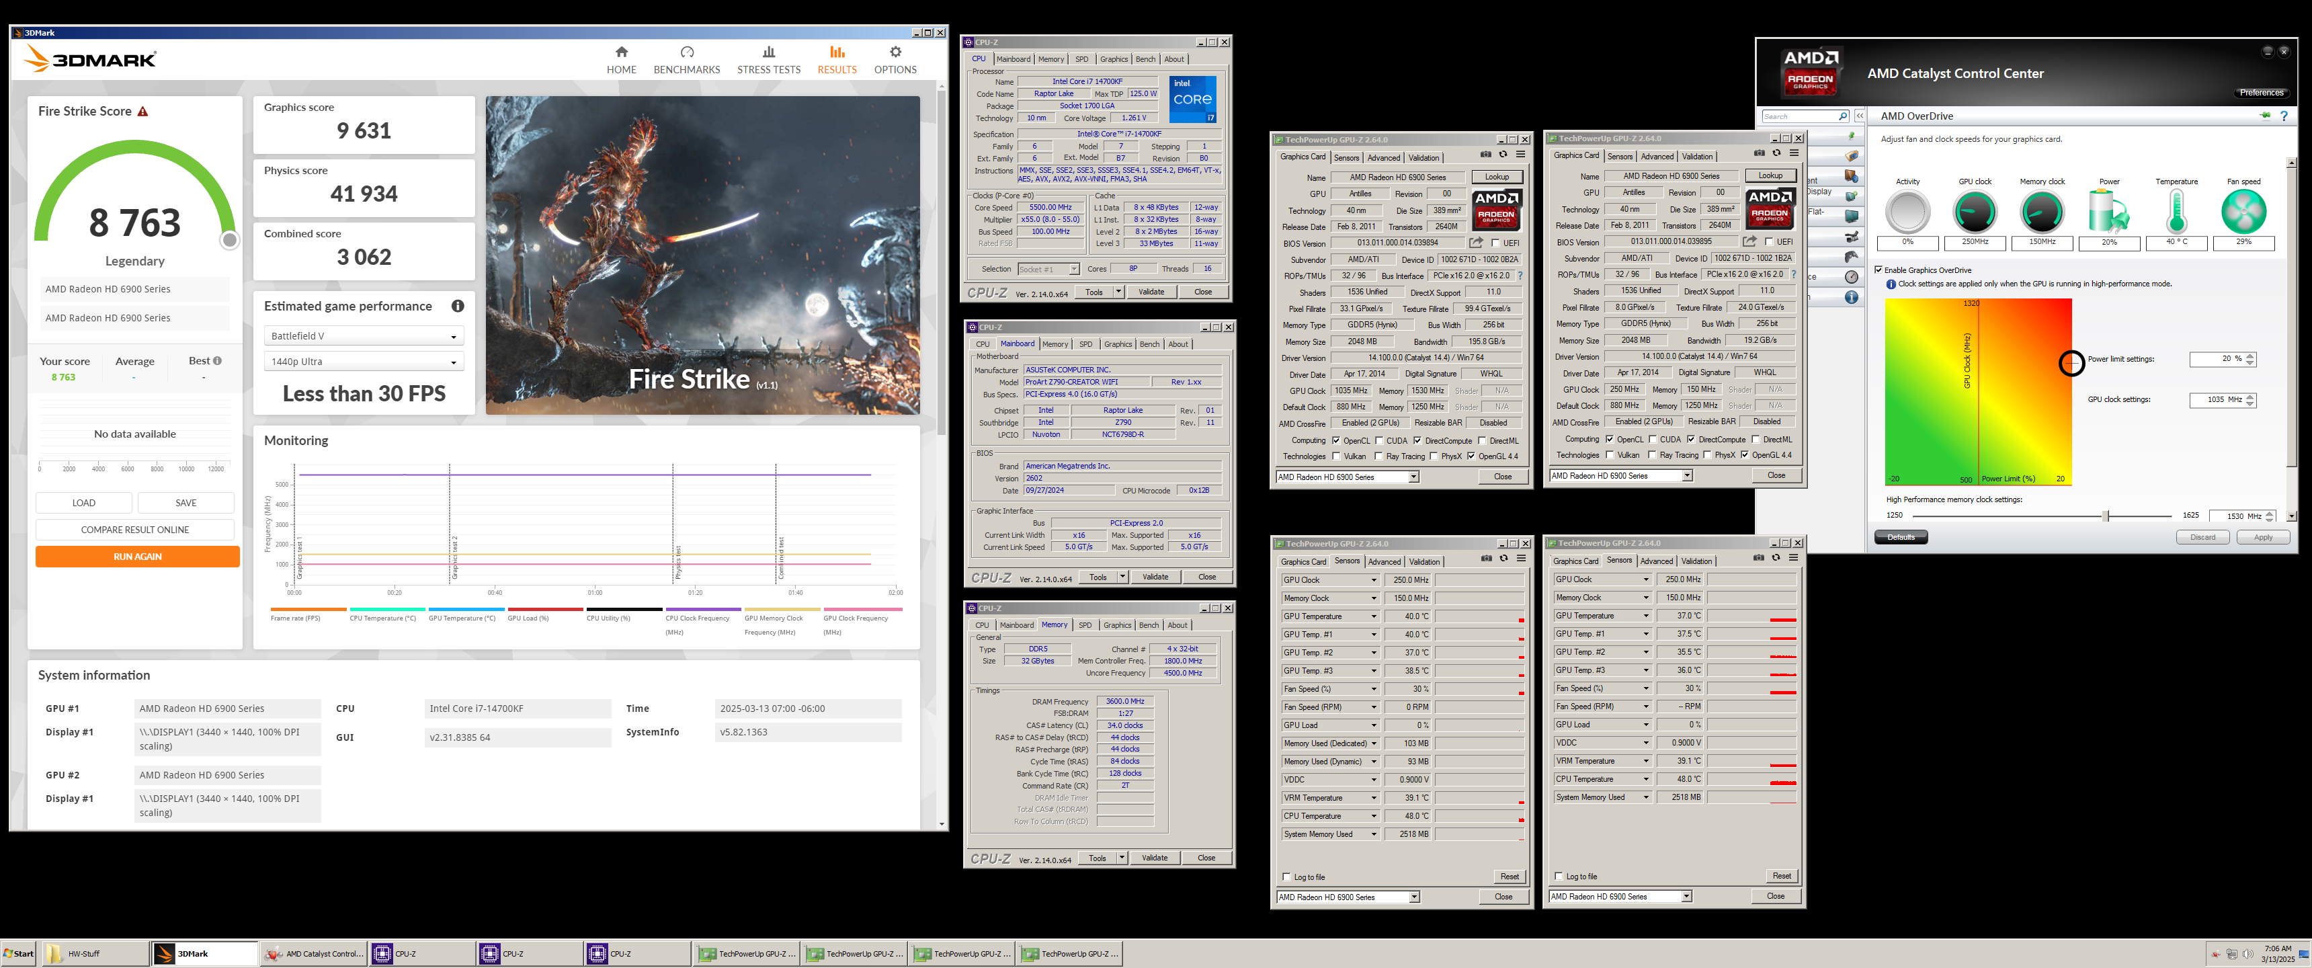
Task: Select the performance gauge icon in Catalyst sidebar
Action: (1851, 278)
